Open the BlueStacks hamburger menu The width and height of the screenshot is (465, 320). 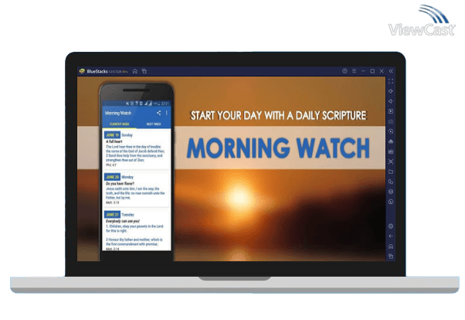(x=354, y=71)
